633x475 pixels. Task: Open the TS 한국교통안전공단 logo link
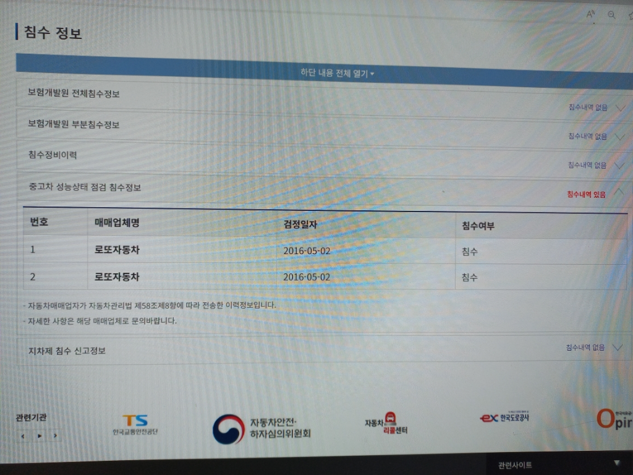(x=135, y=425)
